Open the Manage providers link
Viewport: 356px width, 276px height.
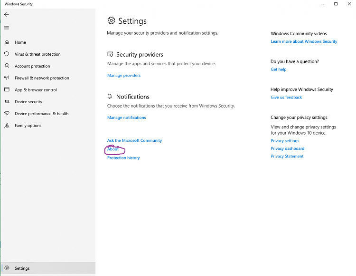pos(124,75)
